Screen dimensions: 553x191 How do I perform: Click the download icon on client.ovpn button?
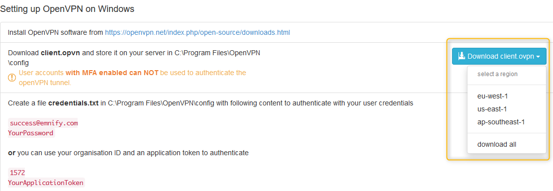pyautogui.click(x=461, y=56)
